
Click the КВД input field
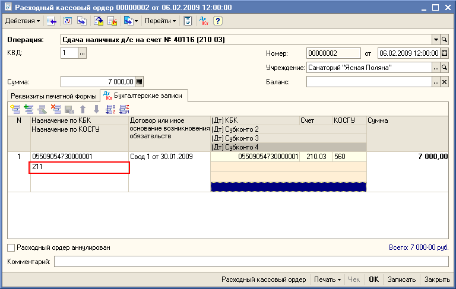pyautogui.click(x=69, y=53)
